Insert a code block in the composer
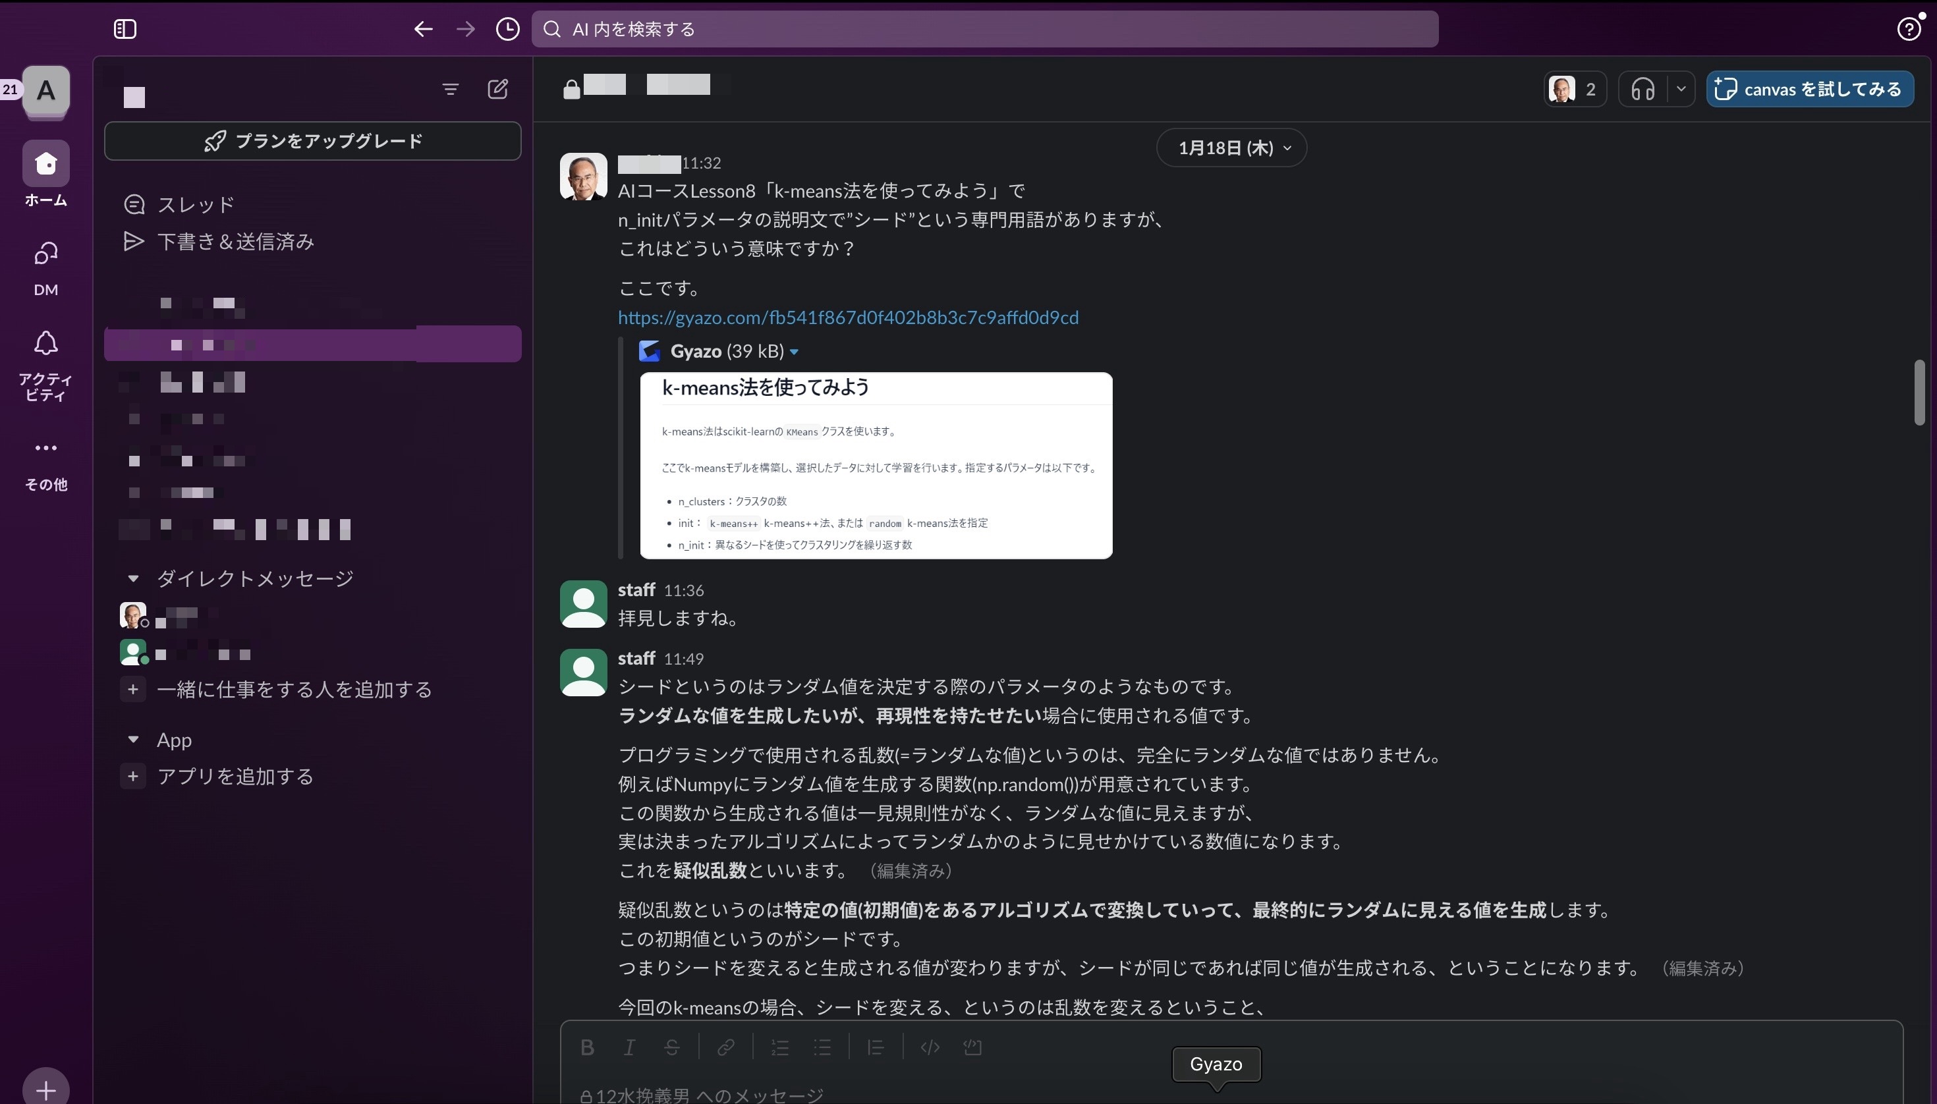 [x=973, y=1047]
